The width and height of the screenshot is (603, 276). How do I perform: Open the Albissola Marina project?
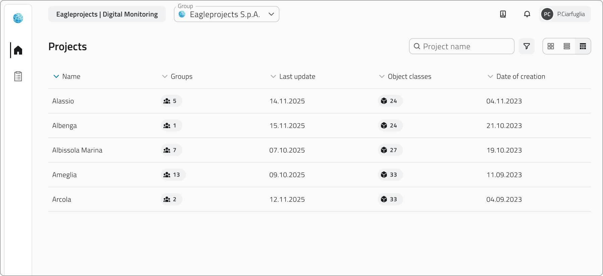77,150
